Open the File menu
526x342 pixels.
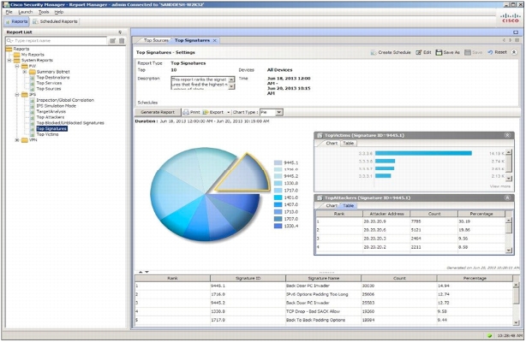[9, 12]
